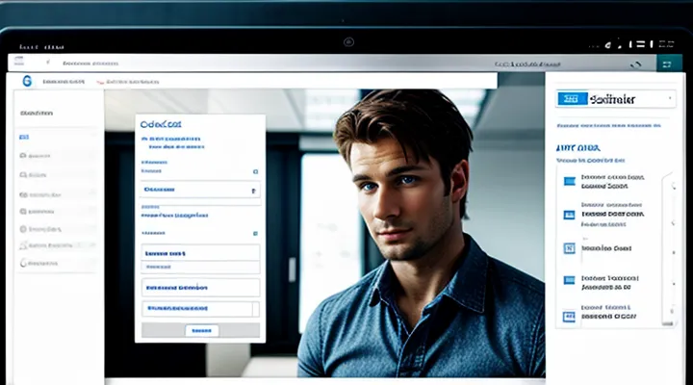Image resolution: width=693 pixels, height=385 pixels.
Task: Select the first icon in the left sidebar list
Action: point(24,138)
